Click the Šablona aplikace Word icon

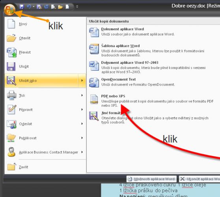pos(94,49)
